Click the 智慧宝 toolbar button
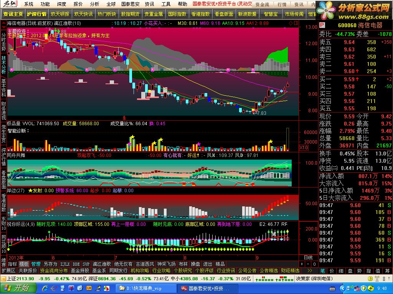This screenshot has width=393, height=294. click(x=271, y=14)
